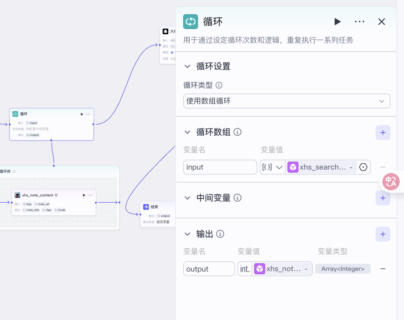Collapse the 输出 section

(187, 234)
